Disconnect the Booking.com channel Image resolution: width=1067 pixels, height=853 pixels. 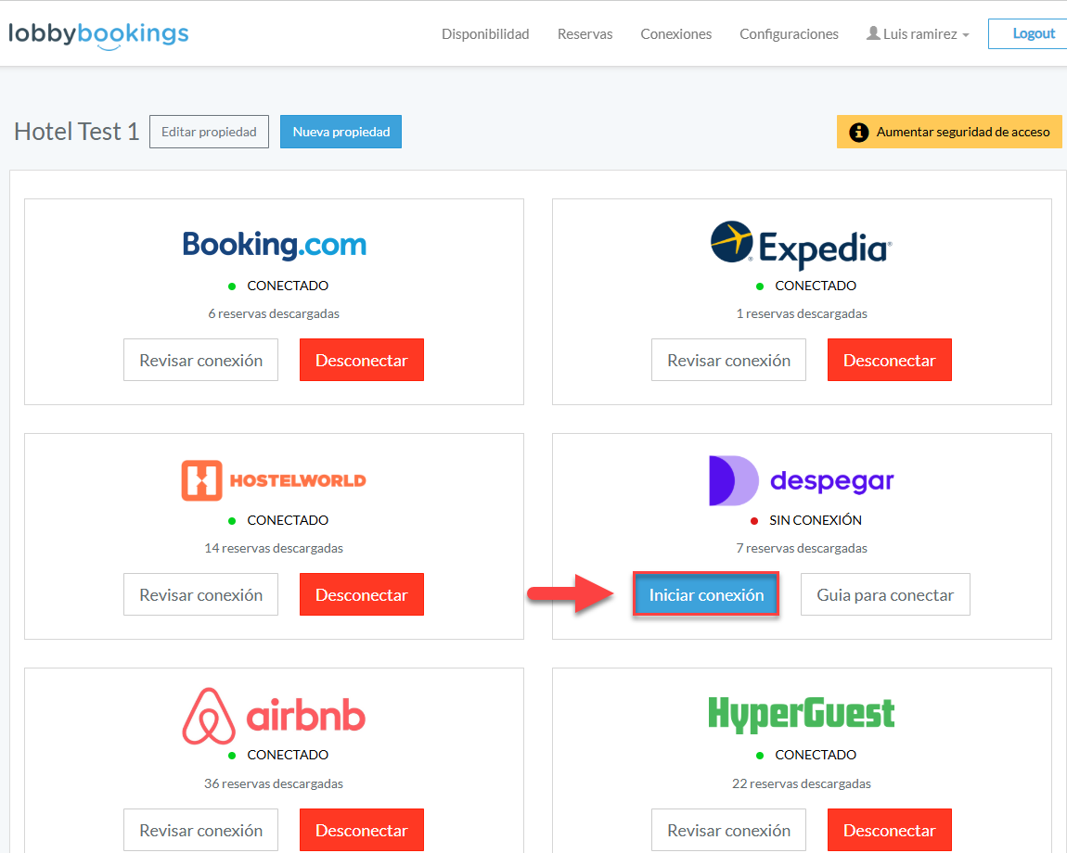(x=361, y=361)
